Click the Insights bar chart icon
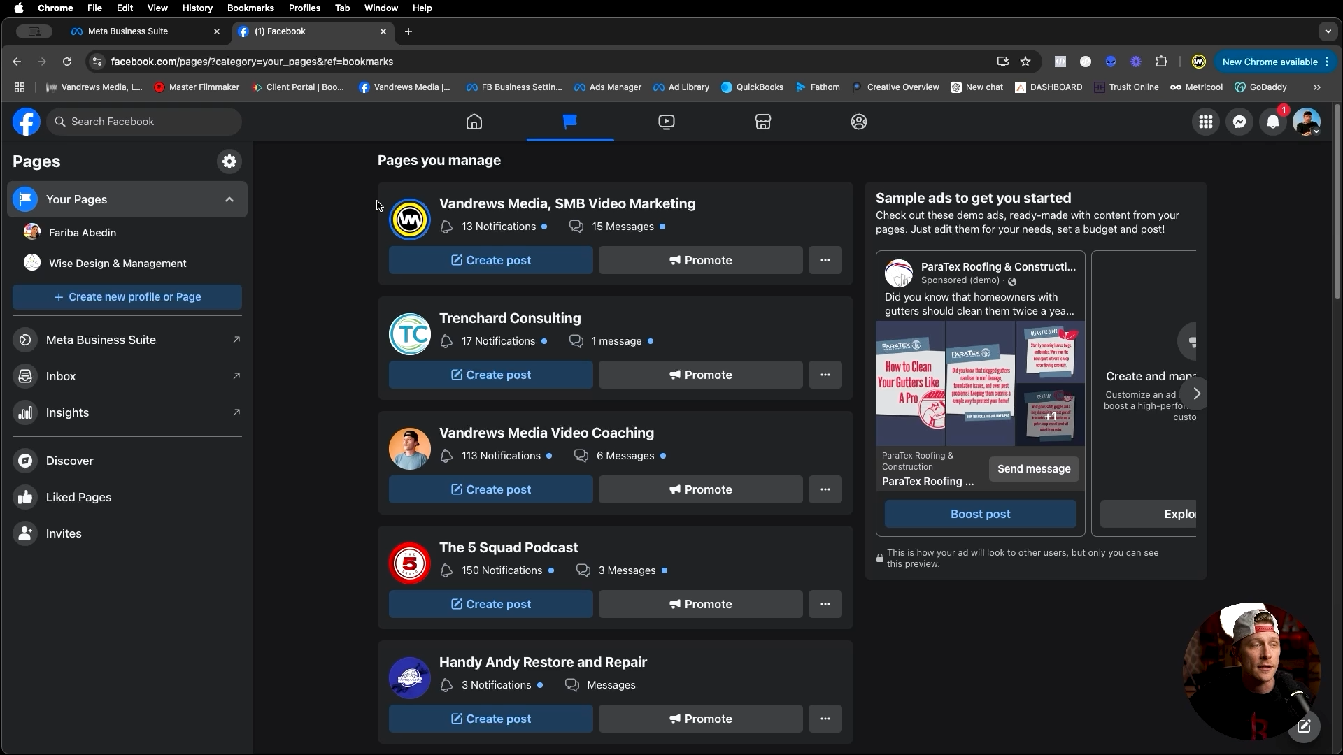This screenshot has height=755, width=1343. click(25, 412)
